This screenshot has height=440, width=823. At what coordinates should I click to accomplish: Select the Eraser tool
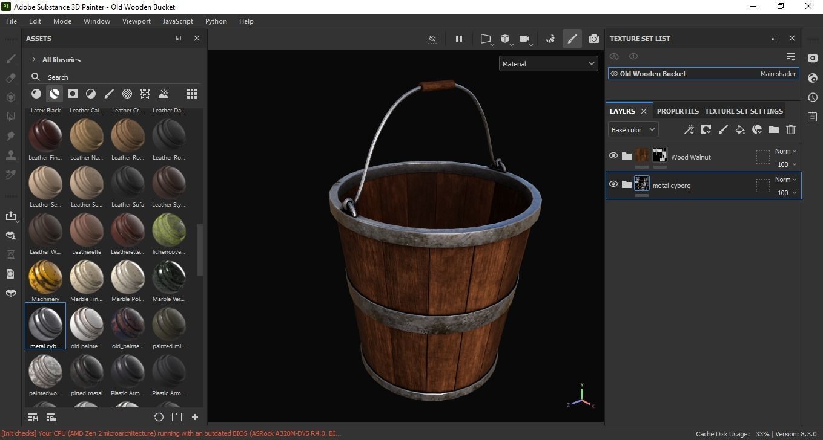[x=10, y=78]
